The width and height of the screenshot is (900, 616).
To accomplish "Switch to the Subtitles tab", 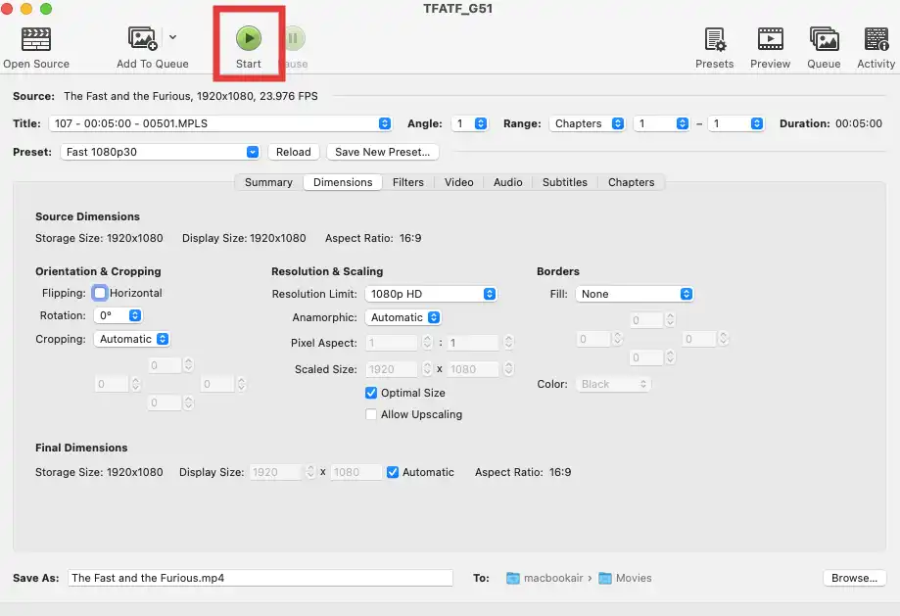I will [x=565, y=182].
